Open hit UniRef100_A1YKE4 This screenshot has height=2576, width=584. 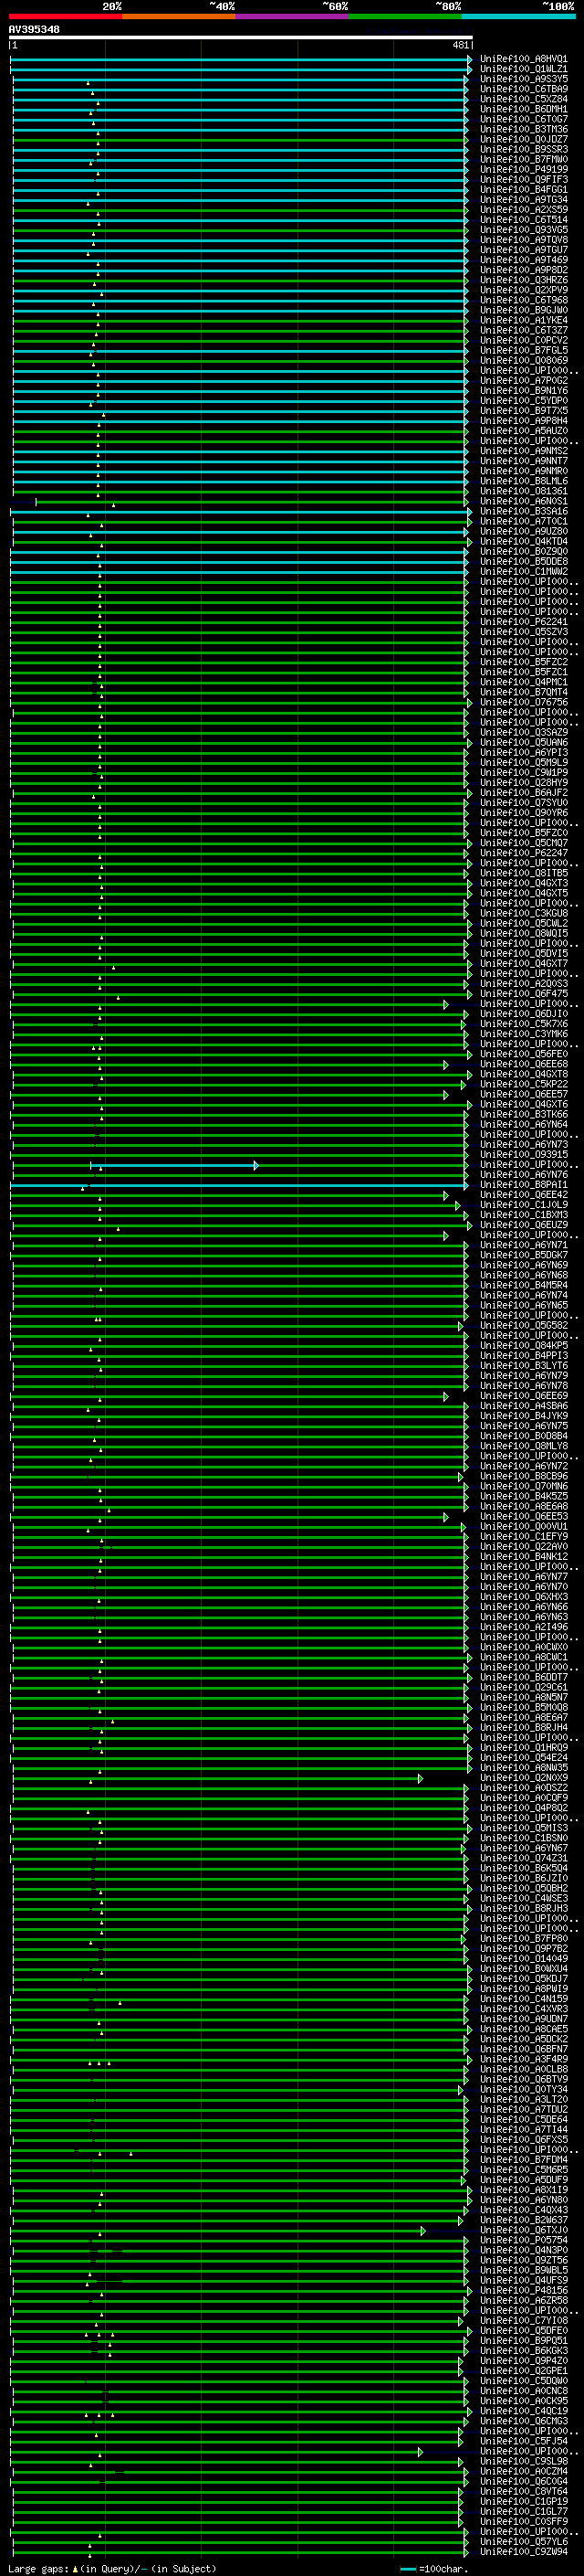tap(524, 320)
